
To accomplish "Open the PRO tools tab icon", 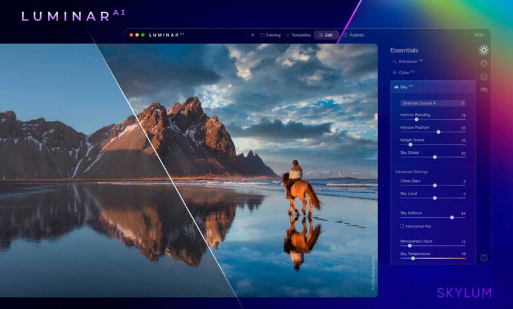I will [x=483, y=89].
